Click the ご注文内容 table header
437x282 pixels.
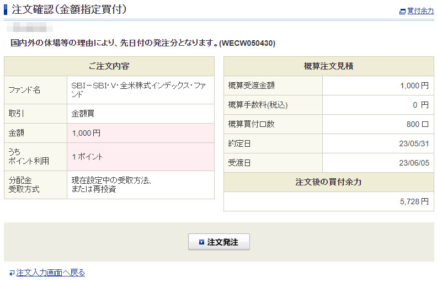[109, 66]
